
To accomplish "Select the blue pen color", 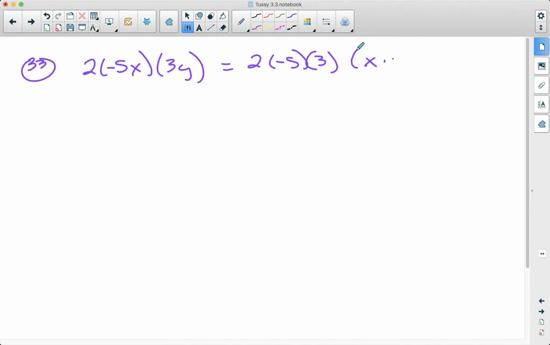I will tap(292, 15).
